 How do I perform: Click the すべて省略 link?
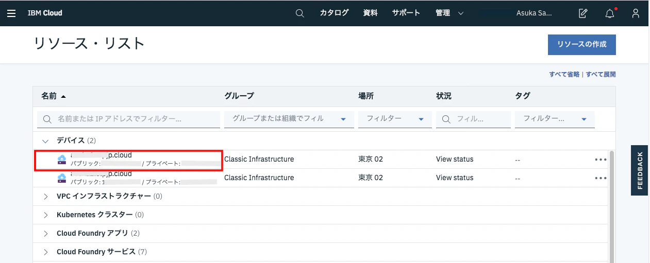coord(564,75)
